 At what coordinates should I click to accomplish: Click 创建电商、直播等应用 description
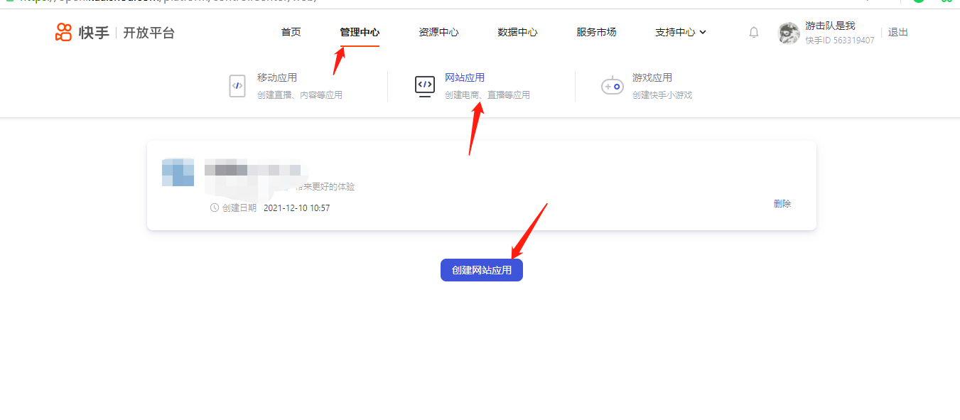[x=487, y=95]
